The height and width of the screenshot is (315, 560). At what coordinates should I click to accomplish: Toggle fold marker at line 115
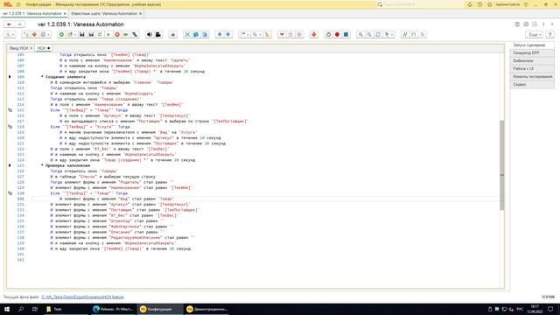(x=10, y=110)
